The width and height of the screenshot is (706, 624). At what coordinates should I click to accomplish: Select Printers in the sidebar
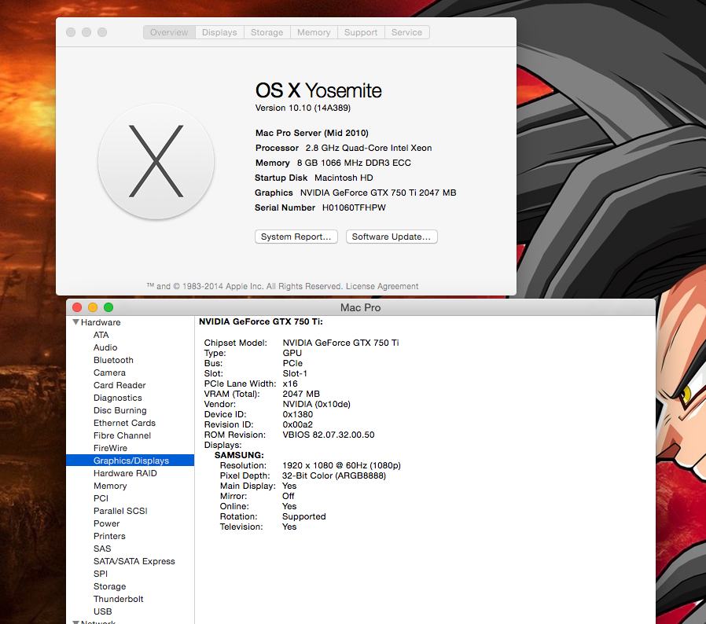pos(109,536)
